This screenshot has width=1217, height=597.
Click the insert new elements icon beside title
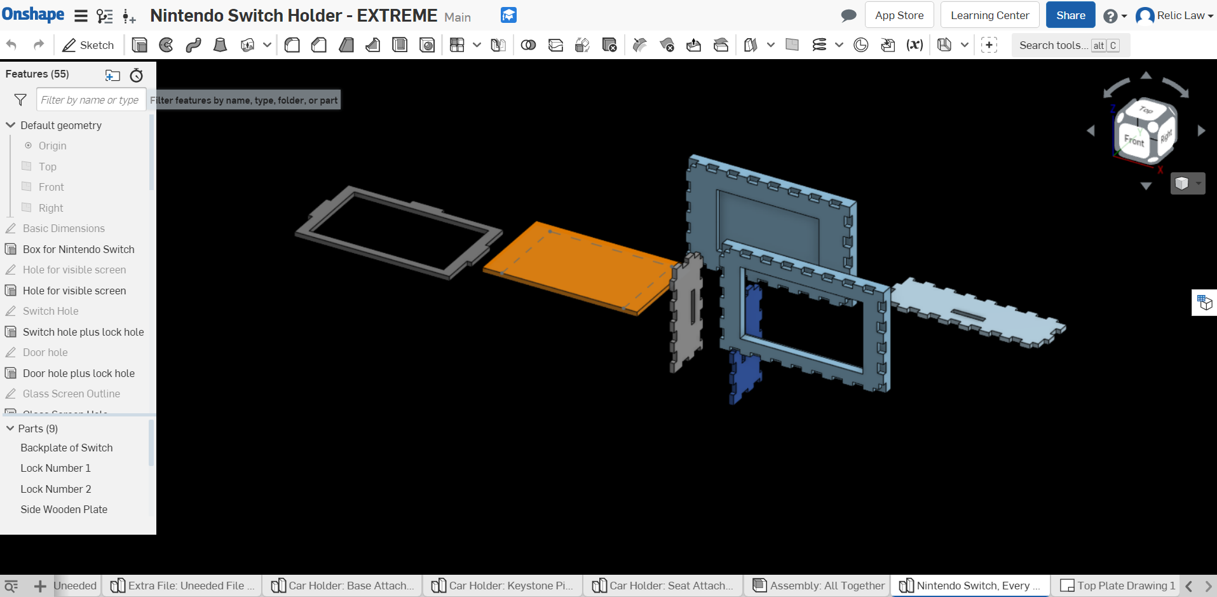[x=129, y=17]
